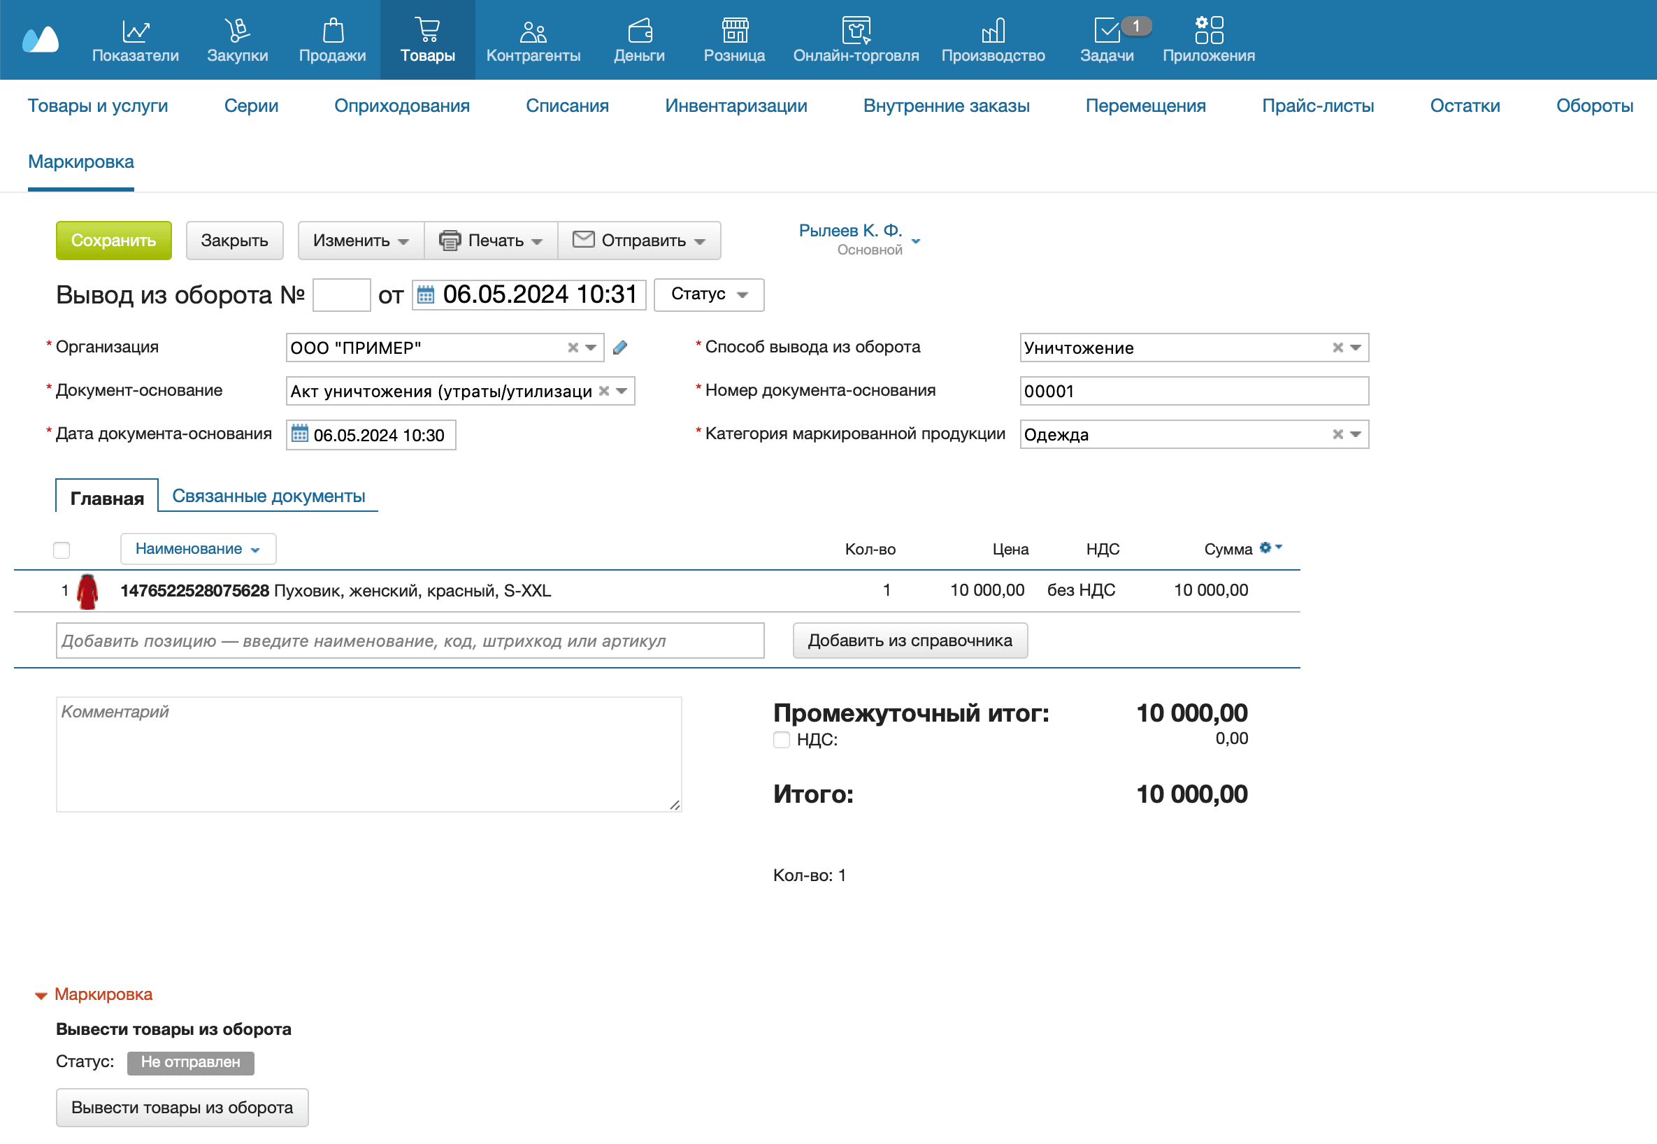Open the Деньги wallet icon

(x=639, y=31)
